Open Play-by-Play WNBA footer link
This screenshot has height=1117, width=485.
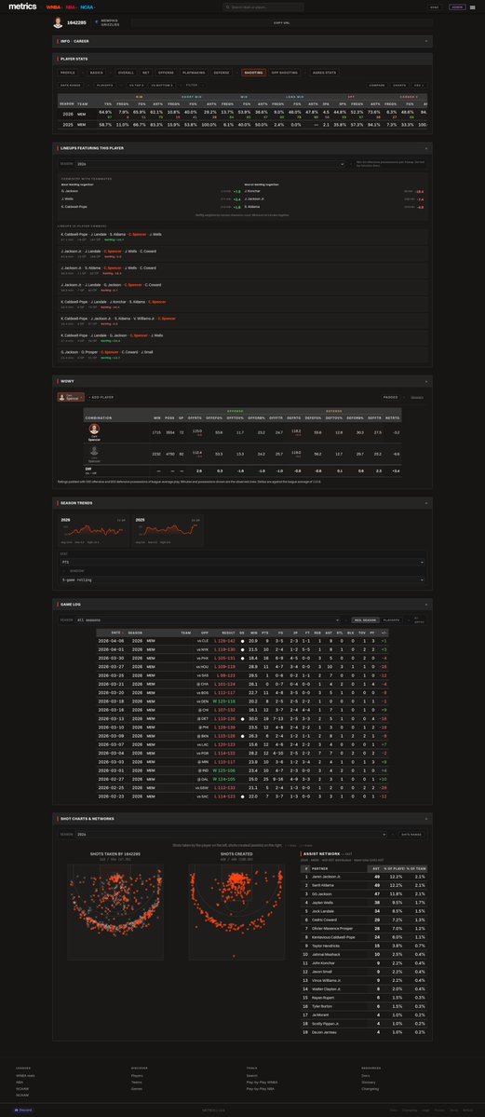pos(263,1083)
